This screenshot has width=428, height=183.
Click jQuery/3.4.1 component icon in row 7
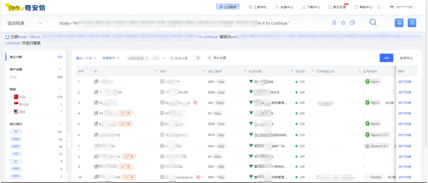coord(368,146)
